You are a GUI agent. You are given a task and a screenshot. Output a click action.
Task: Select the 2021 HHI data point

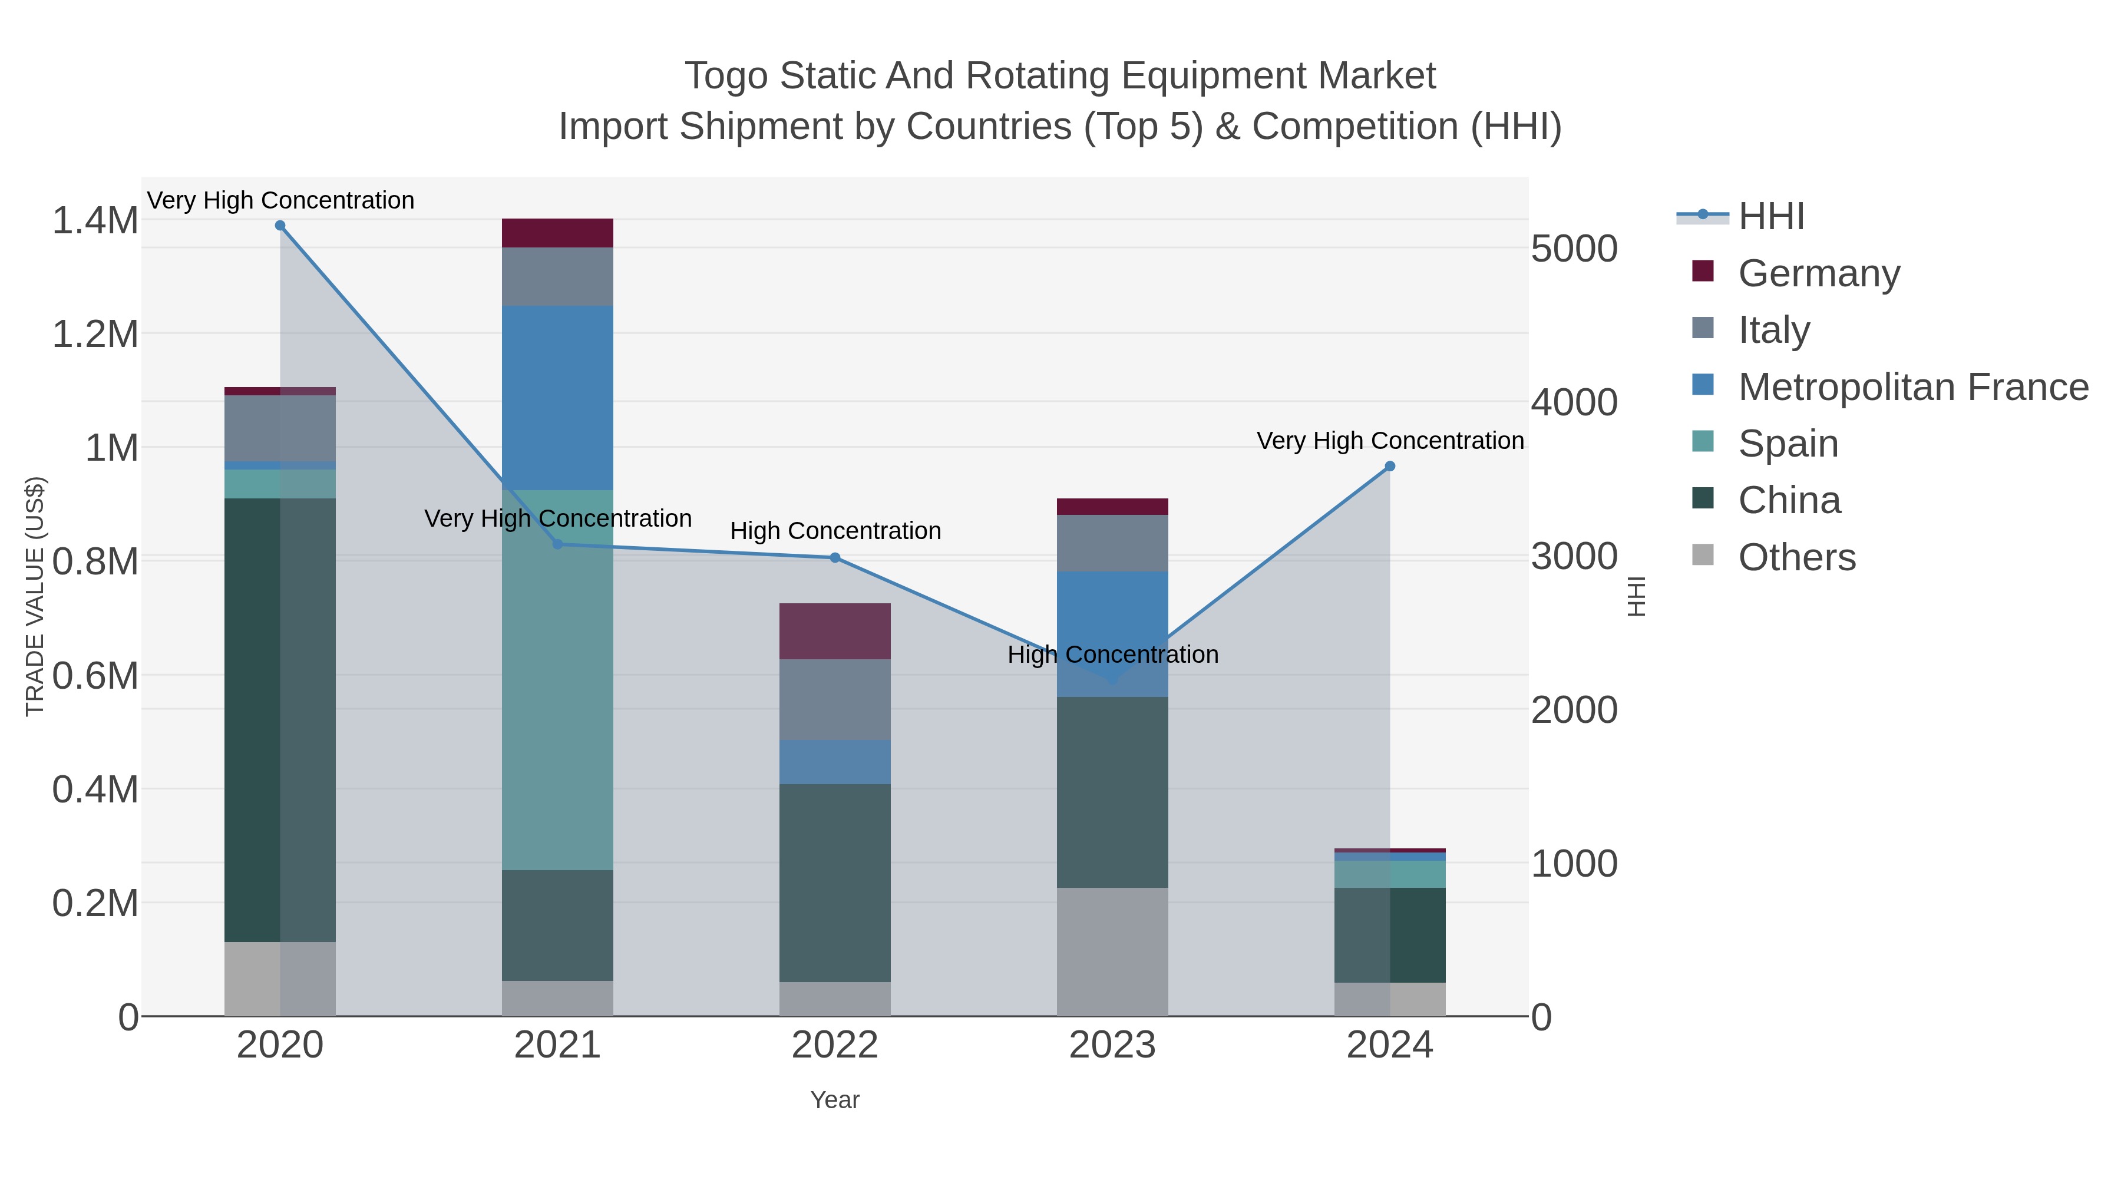(x=557, y=544)
